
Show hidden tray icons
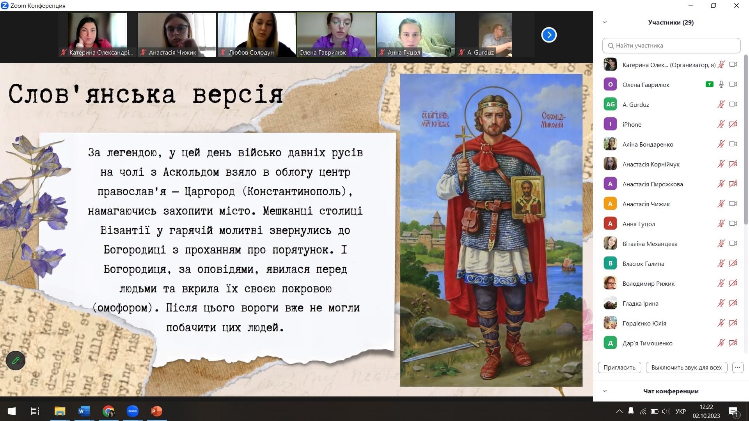tap(619, 411)
